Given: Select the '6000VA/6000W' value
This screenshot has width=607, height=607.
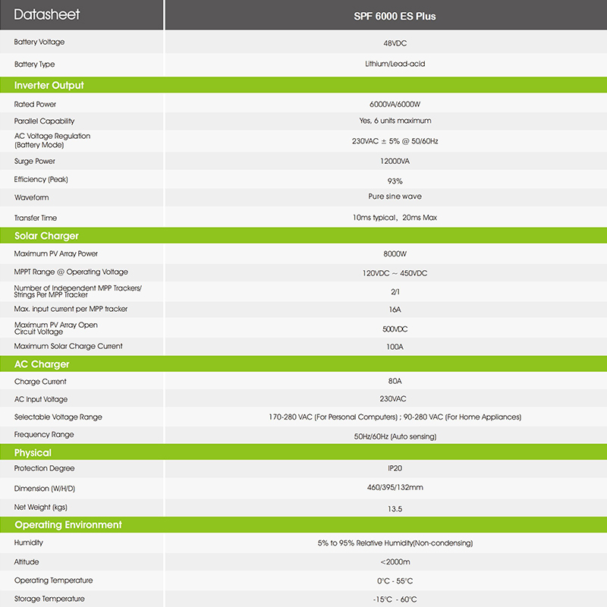Looking at the screenshot, I should pyautogui.click(x=395, y=104).
